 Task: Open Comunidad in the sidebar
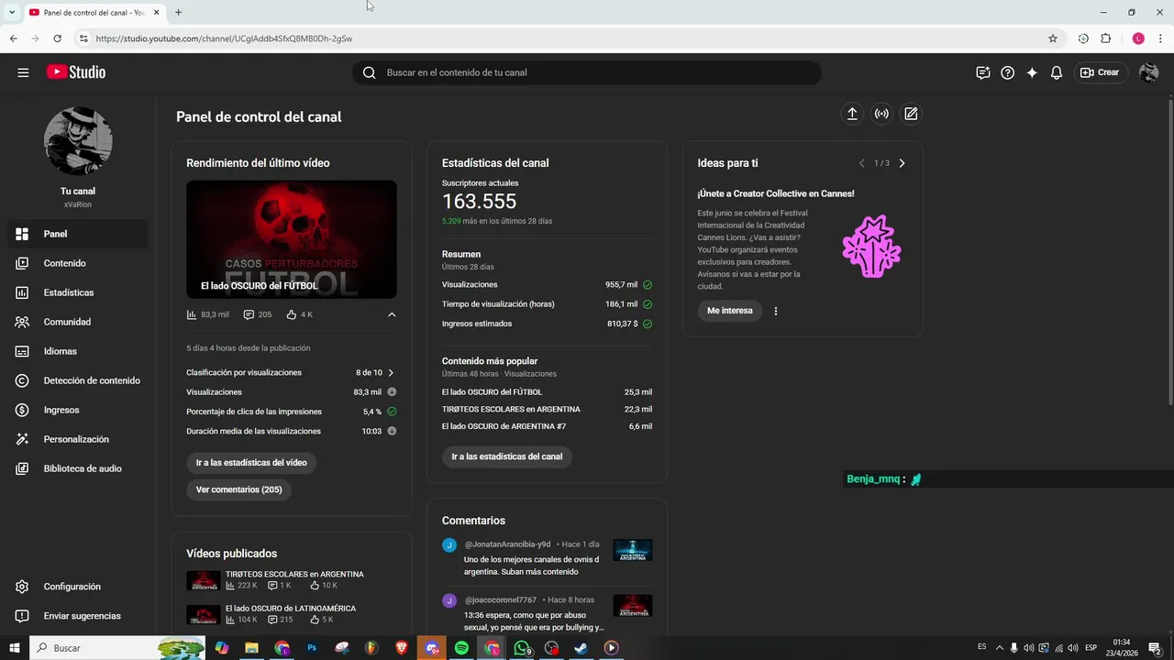coord(77,322)
